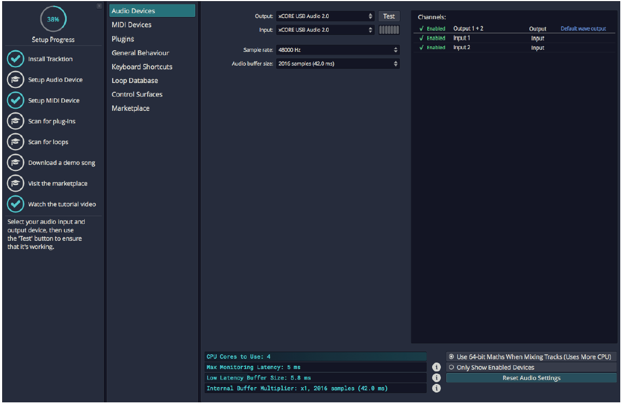Click info icon for Internal Buffer Multiplier
Image resolution: width=623 pixels, height=404 pixels.
coord(436,388)
